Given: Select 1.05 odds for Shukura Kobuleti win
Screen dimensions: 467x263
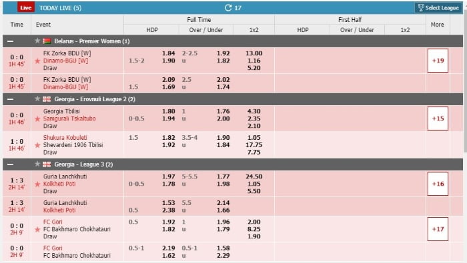Looking at the screenshot, I should [x=254, y=138].
